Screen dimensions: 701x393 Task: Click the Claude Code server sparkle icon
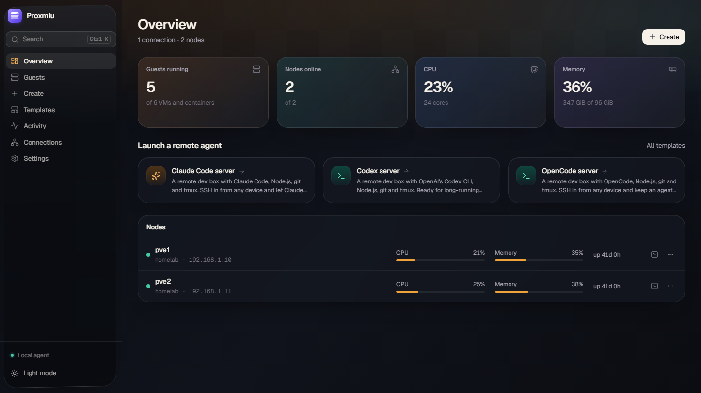pos(156,176)
